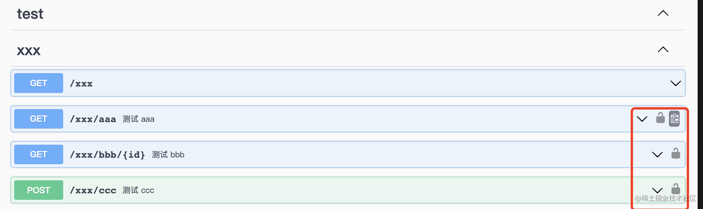Expand the POST /xxx/ccc operation chevron
This screenshot has width=703, height=209.
657,190
